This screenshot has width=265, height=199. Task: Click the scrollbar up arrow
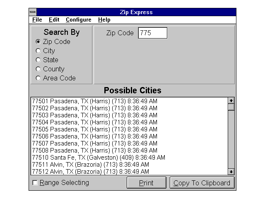(x=231, y=100)
